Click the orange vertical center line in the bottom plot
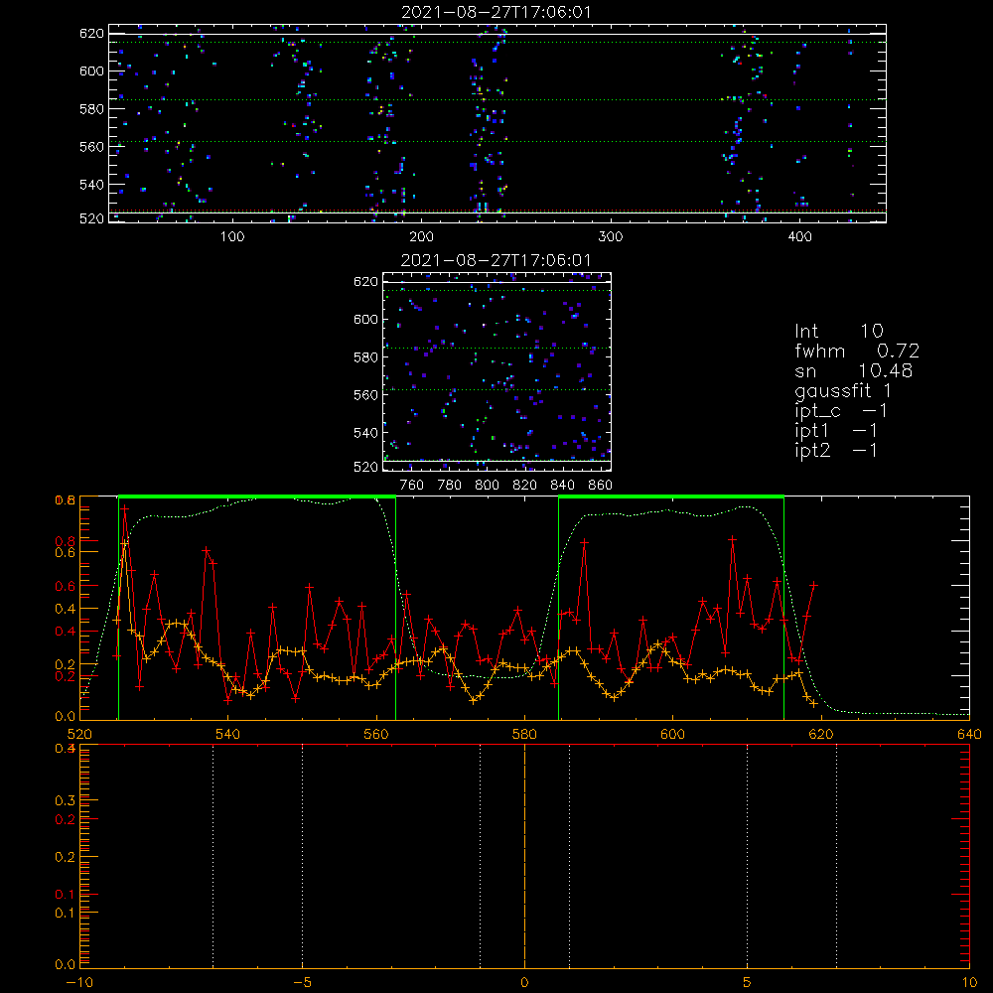This screenshot has height=993, width=993. 524,857
